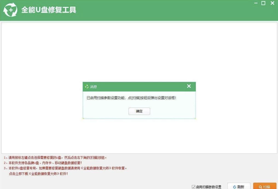Click the green icon in the 消息 dialog header

coord(87,86)
